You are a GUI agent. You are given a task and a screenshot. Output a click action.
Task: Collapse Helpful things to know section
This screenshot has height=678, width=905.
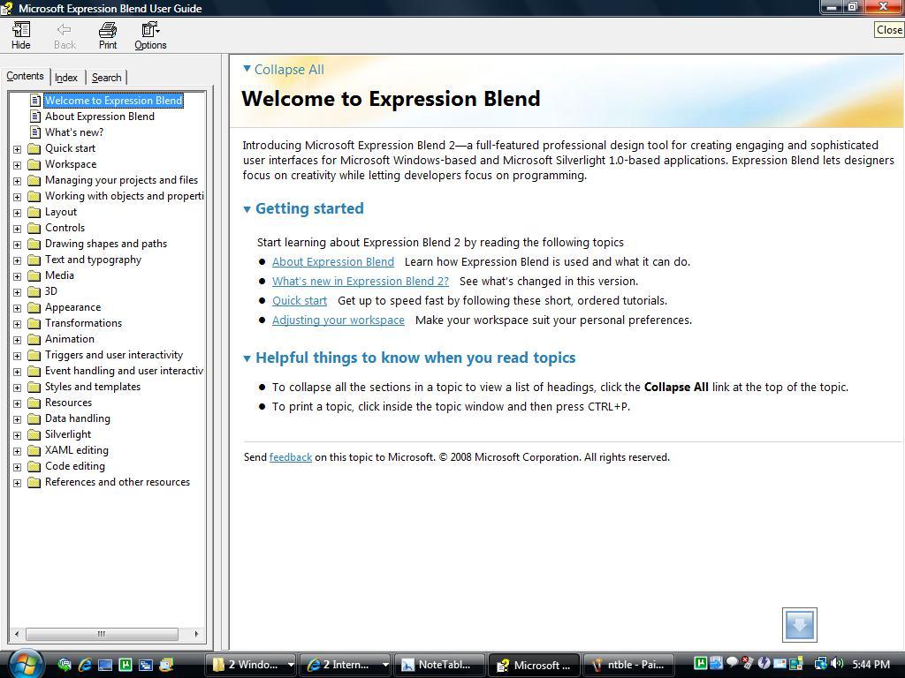point(247,358)
